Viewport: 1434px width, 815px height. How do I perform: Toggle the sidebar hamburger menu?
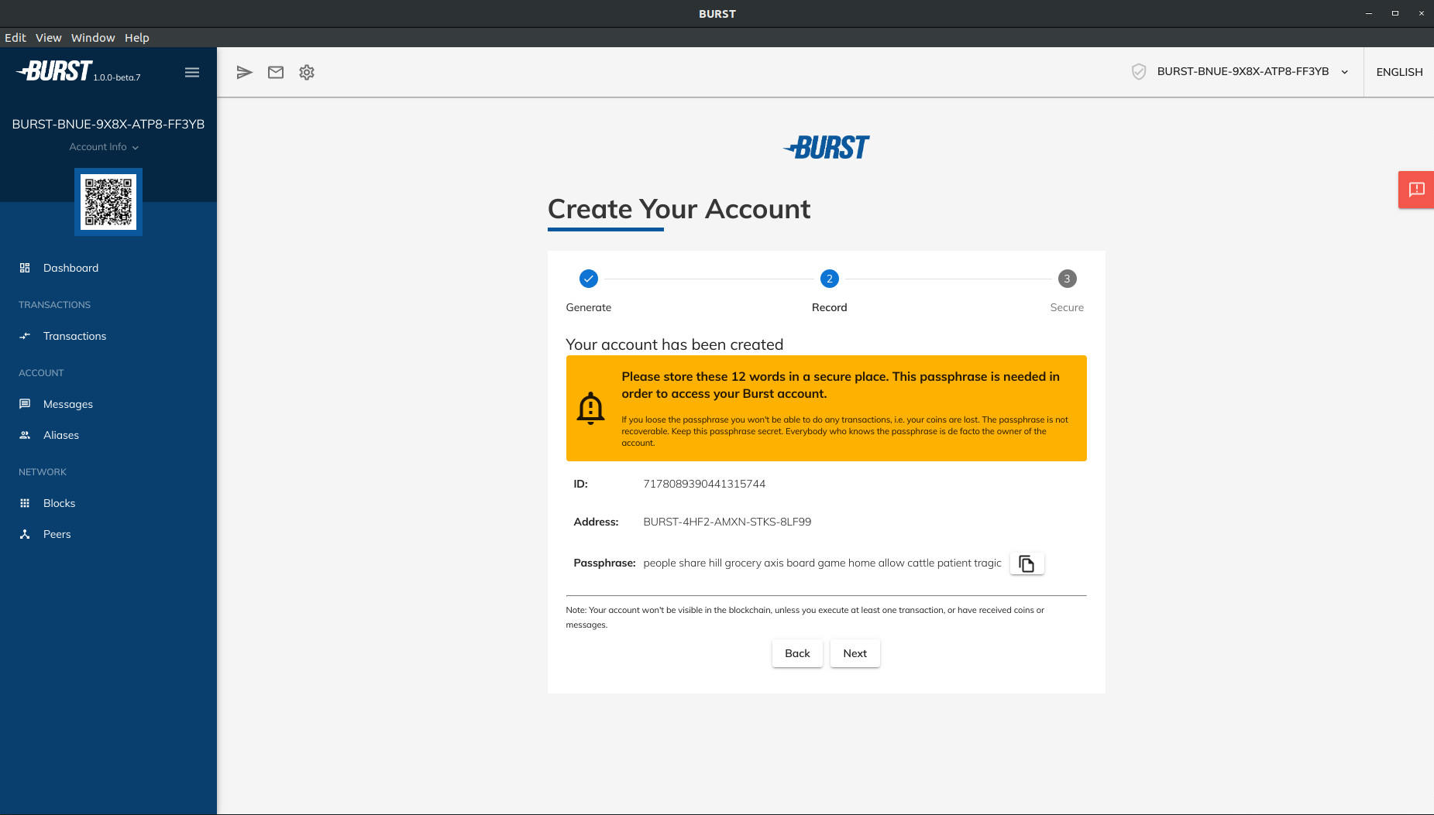192,72
